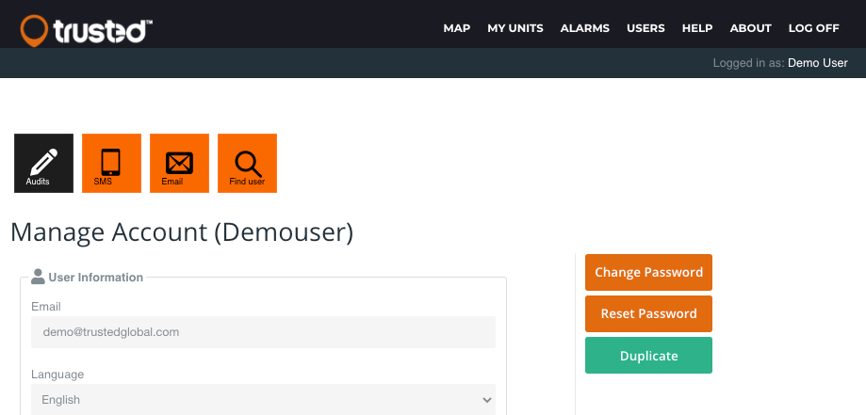Go to the MAP menu item
This screenshot has height=415, width=866.
[456, 28]
